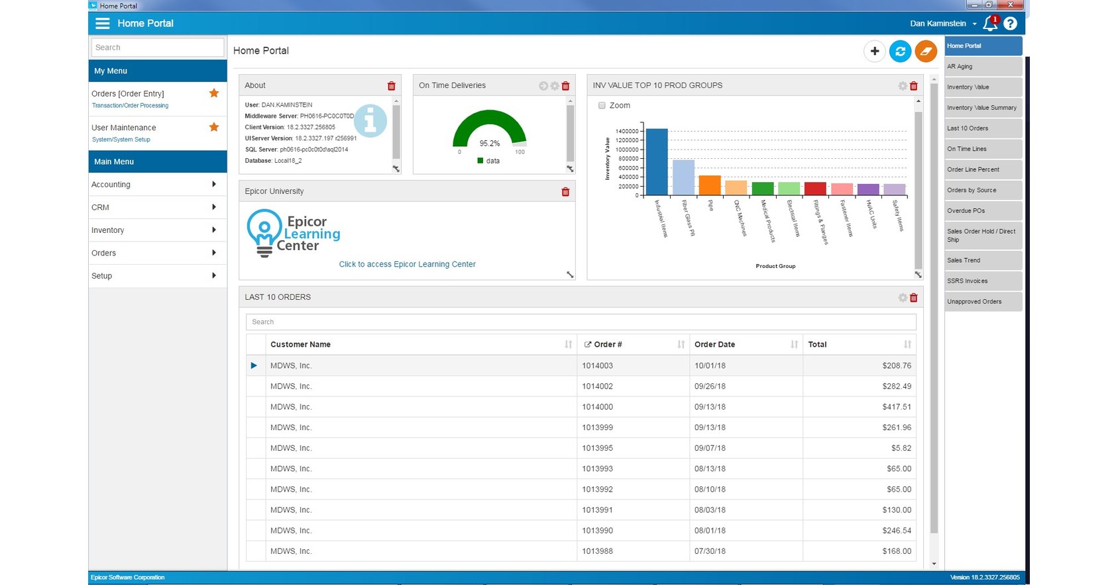Viewport: 1118px width, 585px height.
Task: Select order date 07/30/18 cell
Action: [746, 551]
